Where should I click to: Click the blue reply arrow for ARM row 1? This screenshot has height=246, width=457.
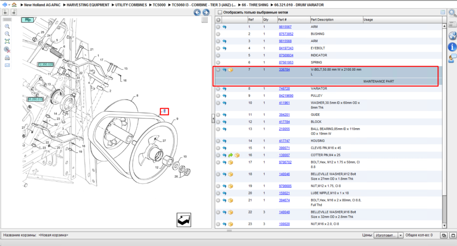click(x=224, y=27)
